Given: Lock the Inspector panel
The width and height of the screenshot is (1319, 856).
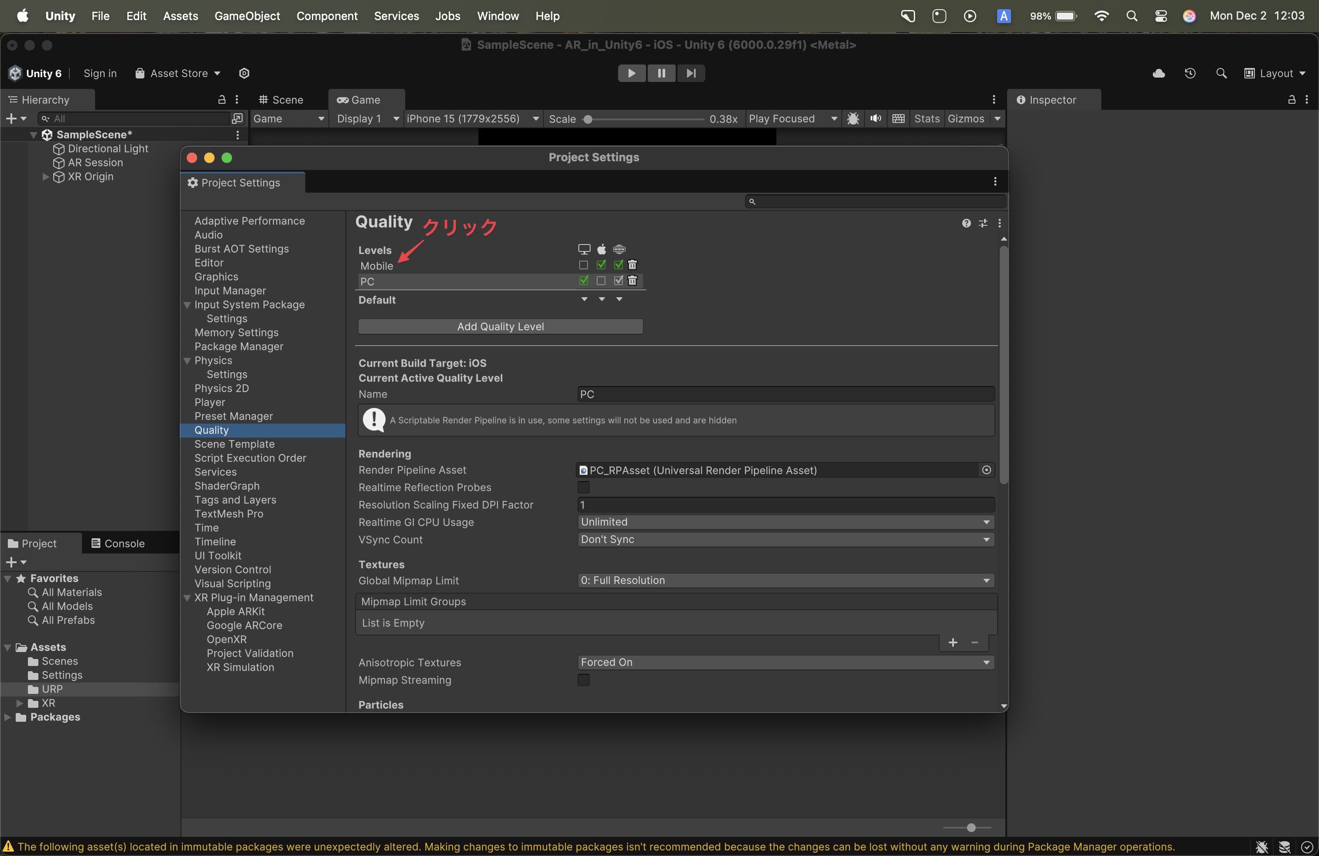Looking at the screenshot, I should 1291,100.
